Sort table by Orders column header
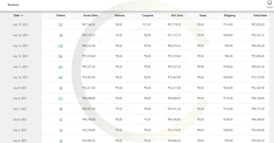 61,15
